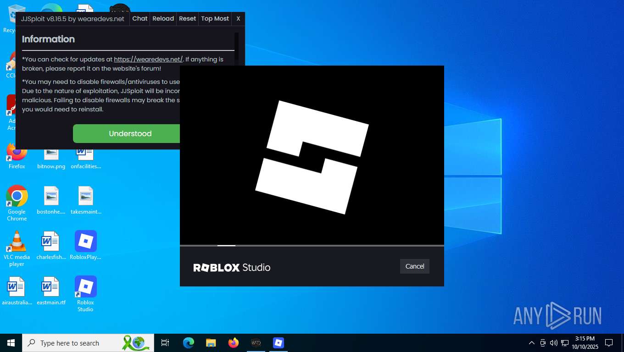Open Google Chrome desktop shortcut
The width and height of the screenshot is (624, 352).
17,203
